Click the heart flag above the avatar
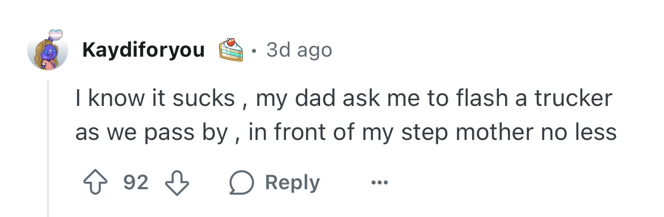Screen dimensions: 664x217 click(x=56, y=35)
